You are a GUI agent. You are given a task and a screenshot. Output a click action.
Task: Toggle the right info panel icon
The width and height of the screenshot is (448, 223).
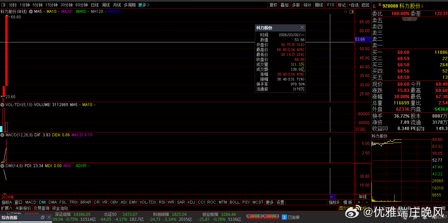[x=352, y=12]
